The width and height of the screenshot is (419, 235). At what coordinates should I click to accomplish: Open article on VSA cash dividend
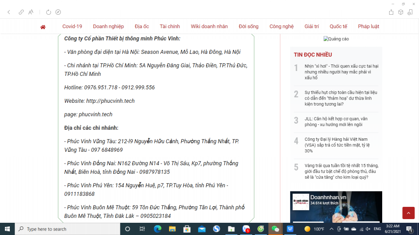337,145
